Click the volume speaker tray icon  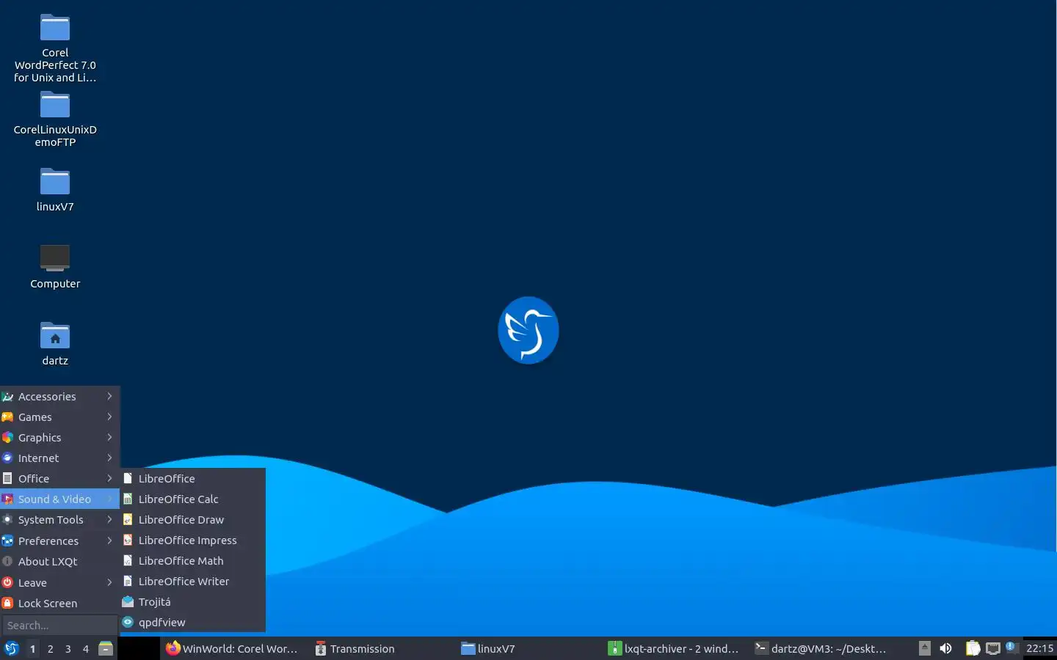tap(945, 648)
